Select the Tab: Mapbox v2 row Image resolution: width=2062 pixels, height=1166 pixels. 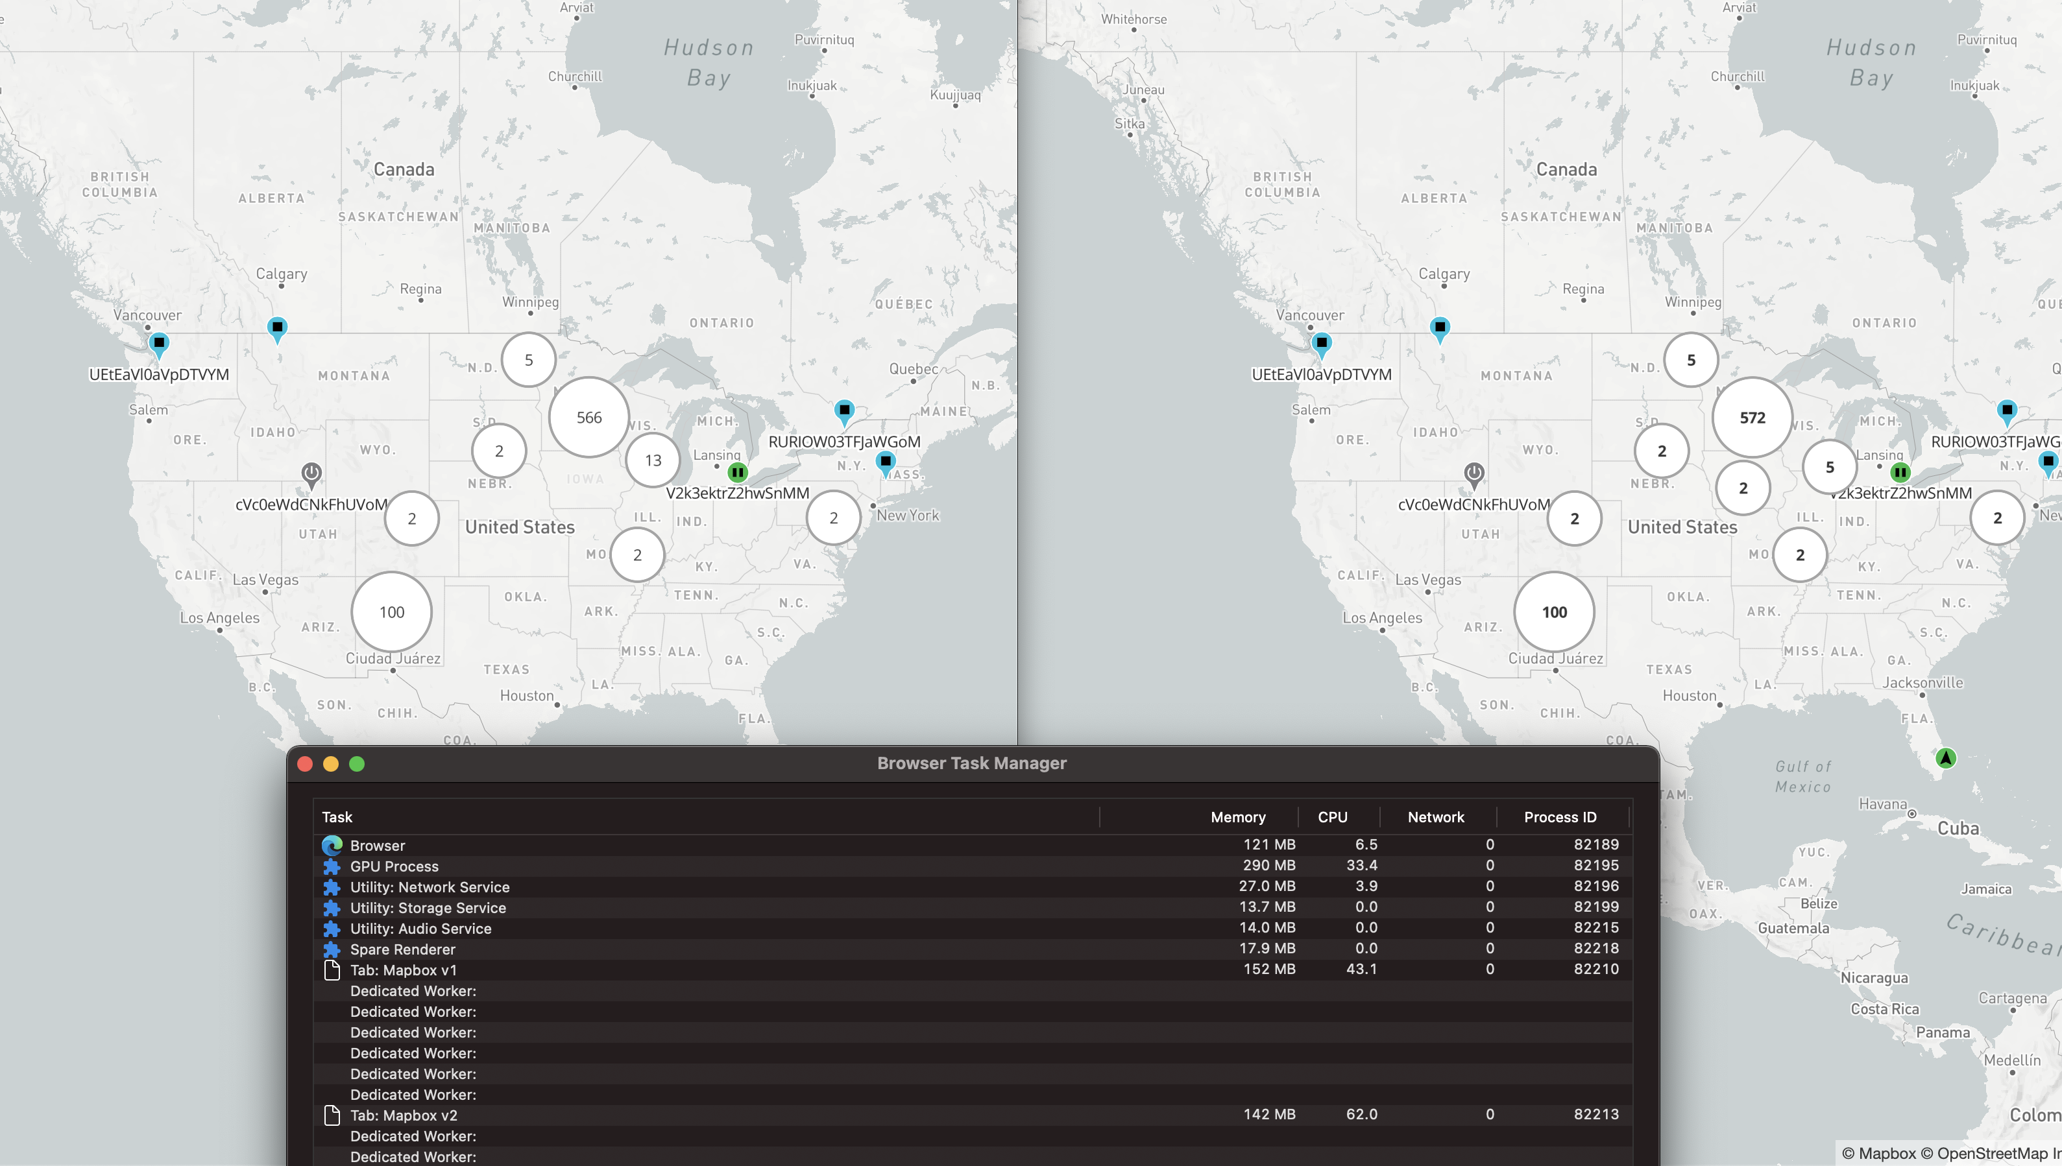(973, 1115)
